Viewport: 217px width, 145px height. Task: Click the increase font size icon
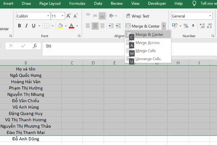click(68, 16)
